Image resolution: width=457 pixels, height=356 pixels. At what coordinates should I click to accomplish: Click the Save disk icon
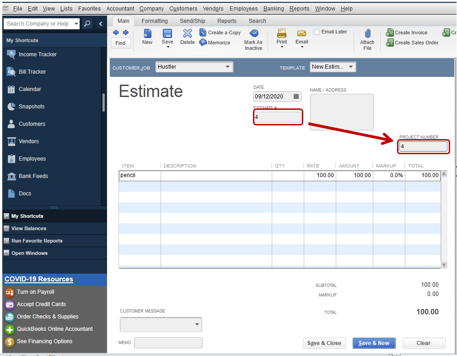[167, 33]
